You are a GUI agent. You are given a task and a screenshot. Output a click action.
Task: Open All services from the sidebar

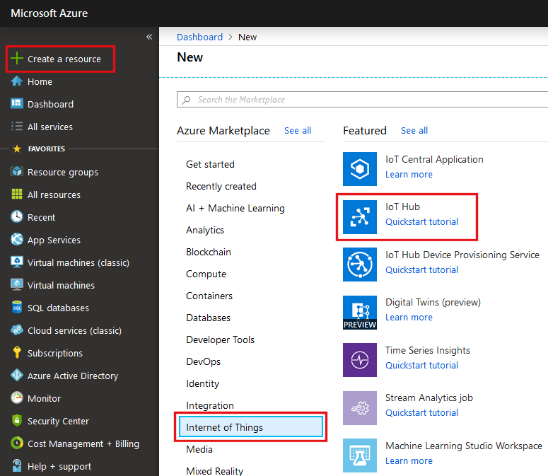point(49,127)
